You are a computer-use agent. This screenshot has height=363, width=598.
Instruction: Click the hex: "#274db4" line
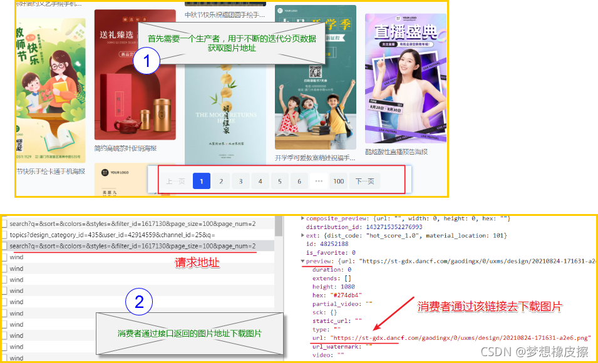(x=337, y=295)
